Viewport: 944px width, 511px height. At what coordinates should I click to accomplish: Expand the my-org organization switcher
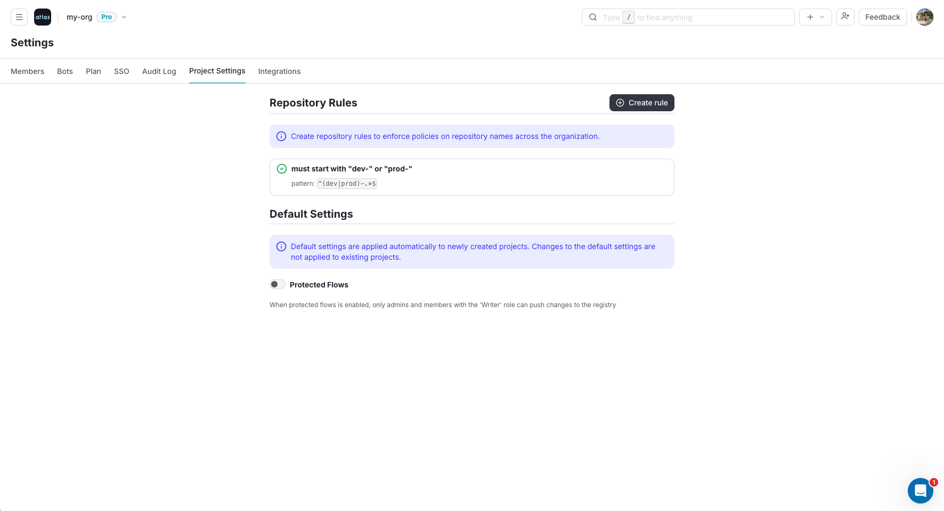(x=124, y=17)
